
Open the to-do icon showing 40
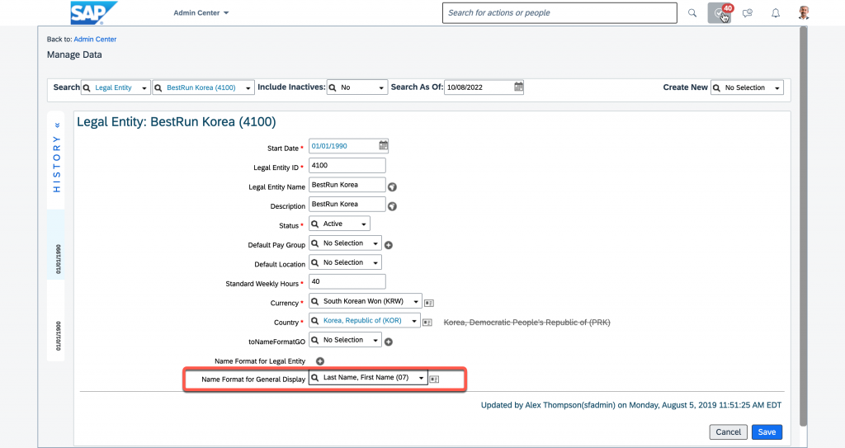point(720,13)
